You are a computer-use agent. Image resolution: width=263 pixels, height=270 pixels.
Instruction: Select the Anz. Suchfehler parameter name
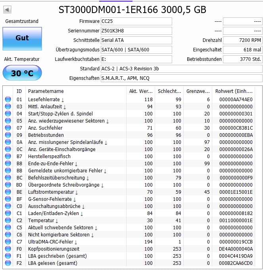[x=45, y=128]
